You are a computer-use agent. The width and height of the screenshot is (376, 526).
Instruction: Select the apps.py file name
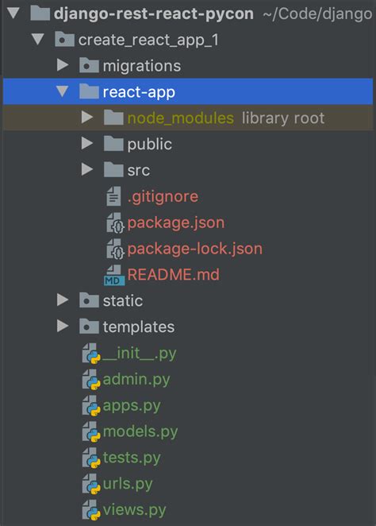pyautogui.click(x=132, y=406)
